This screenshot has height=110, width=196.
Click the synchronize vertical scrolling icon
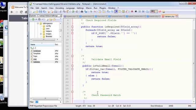(x=100, y=12)
